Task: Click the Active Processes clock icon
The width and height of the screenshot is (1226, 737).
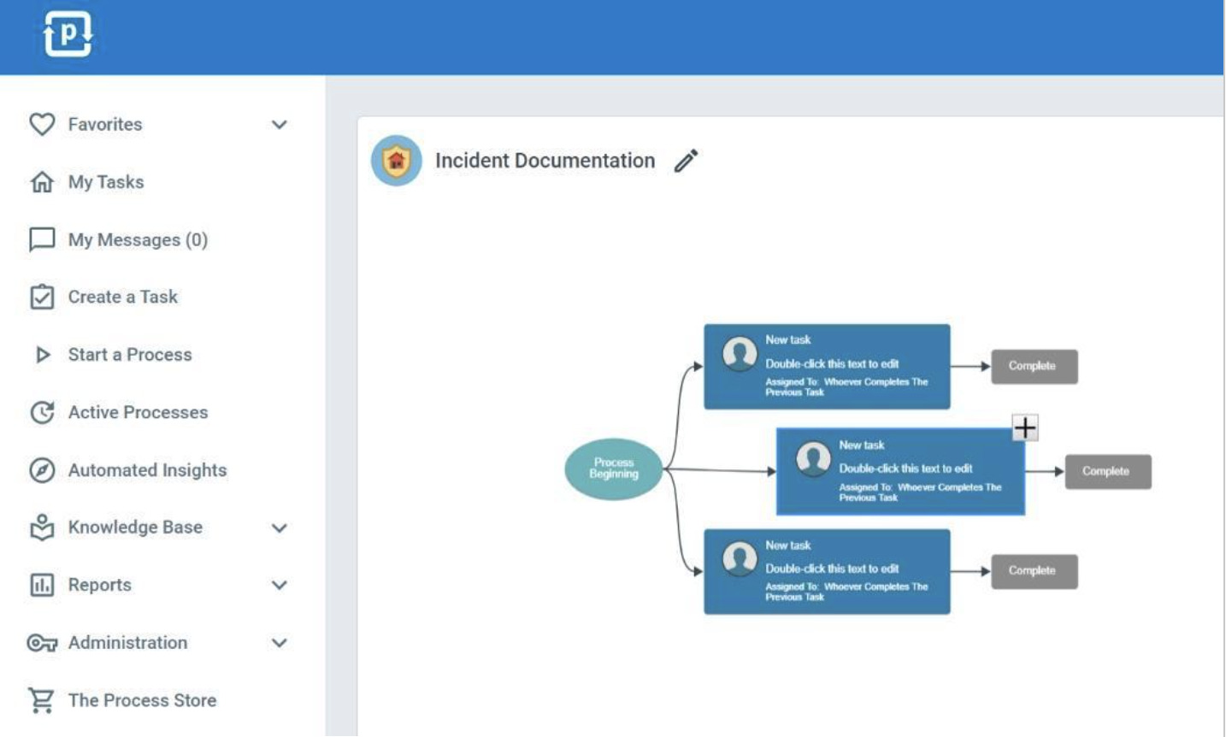Action: point(42,412)
